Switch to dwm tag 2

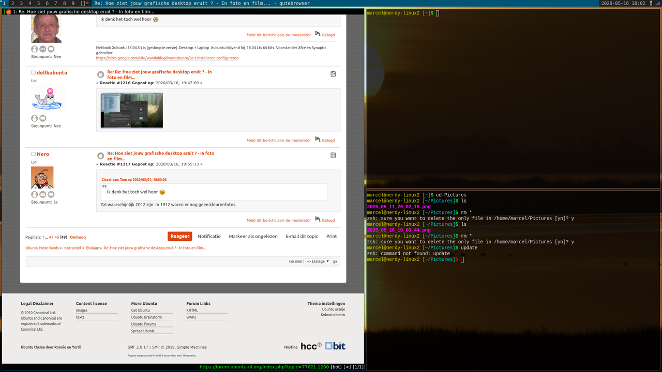(13, 3)
